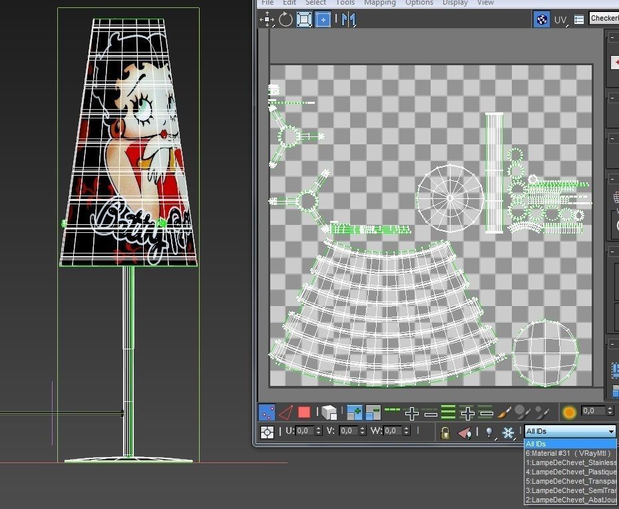Screen dimensions: 619x509
Task: Open the UV coordinates flyout button
Action: coord(561,20)
